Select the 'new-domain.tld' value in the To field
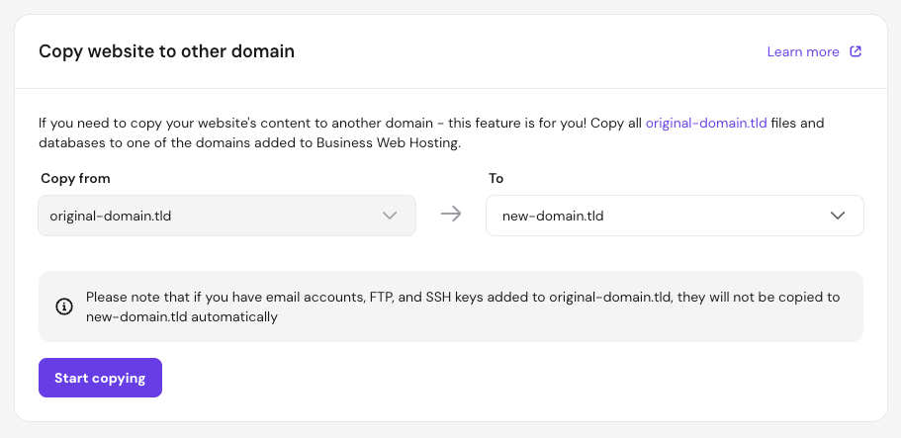Screen dimensions: 901x438 553,216
